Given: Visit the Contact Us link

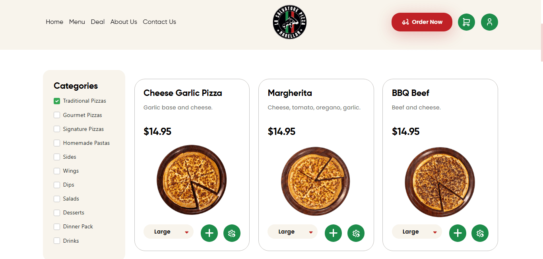Looking at the screenshot, I should tap(159, 22).
